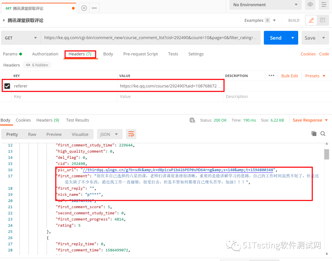
Task: Uncheck the referer header checkbox
Action: 7,86
